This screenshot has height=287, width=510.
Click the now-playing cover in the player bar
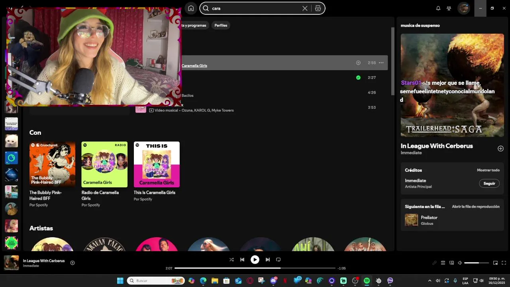point(11,263)
